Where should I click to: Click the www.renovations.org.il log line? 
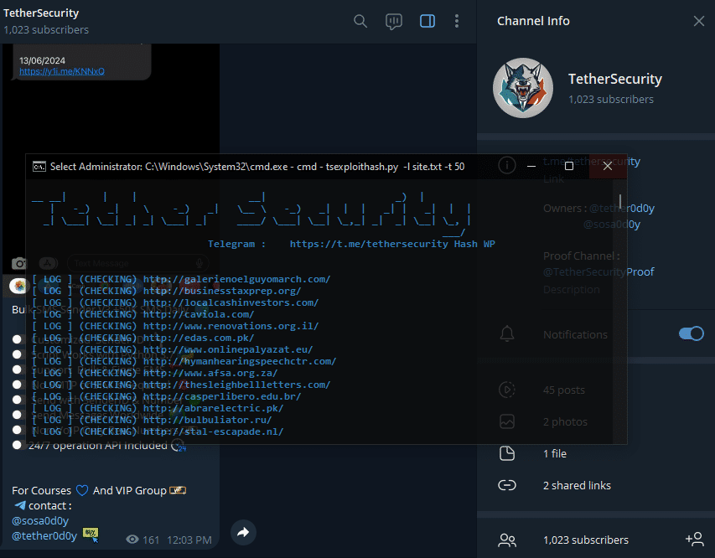coord(175,327)
